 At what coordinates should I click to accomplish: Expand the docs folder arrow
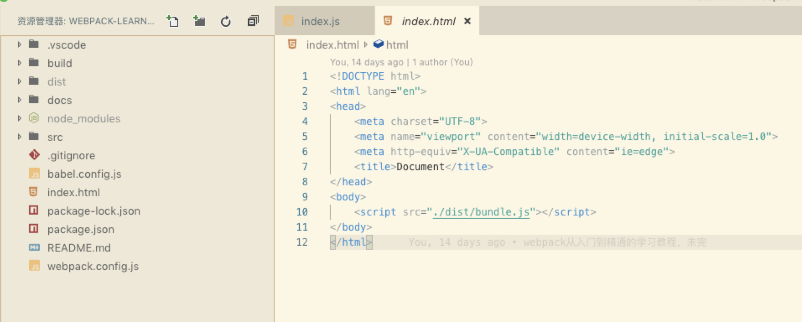tap(19, 100)
